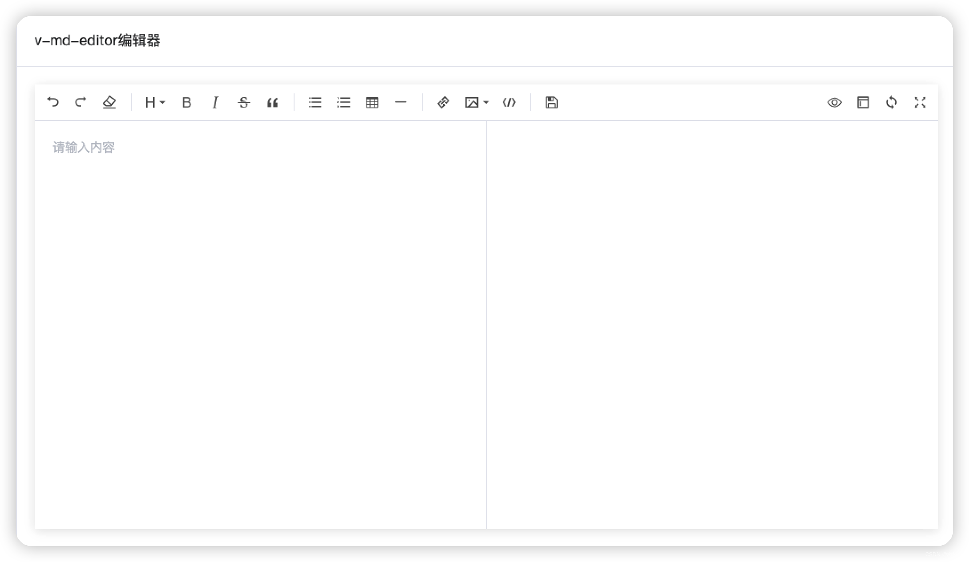Screen dimensions: 969x562
Task: Insert a code block
Action: (509, 102)
